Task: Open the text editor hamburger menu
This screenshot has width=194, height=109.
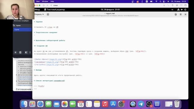Action: click(x=181, y=15)
